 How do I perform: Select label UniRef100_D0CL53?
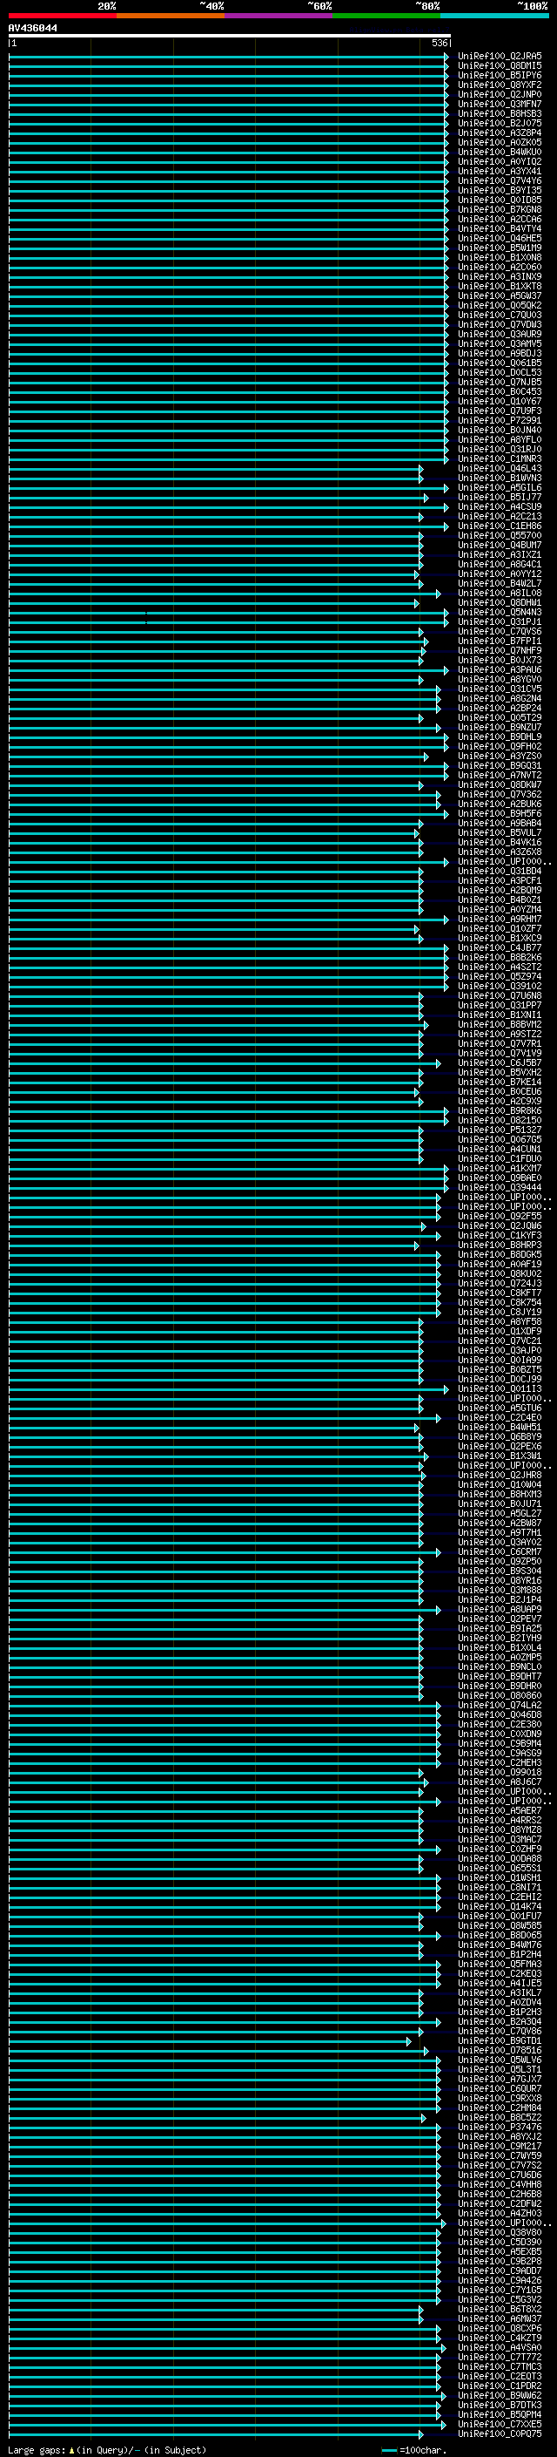500,373
